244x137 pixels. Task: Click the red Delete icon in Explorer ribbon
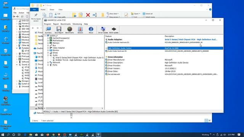(88, 15)
